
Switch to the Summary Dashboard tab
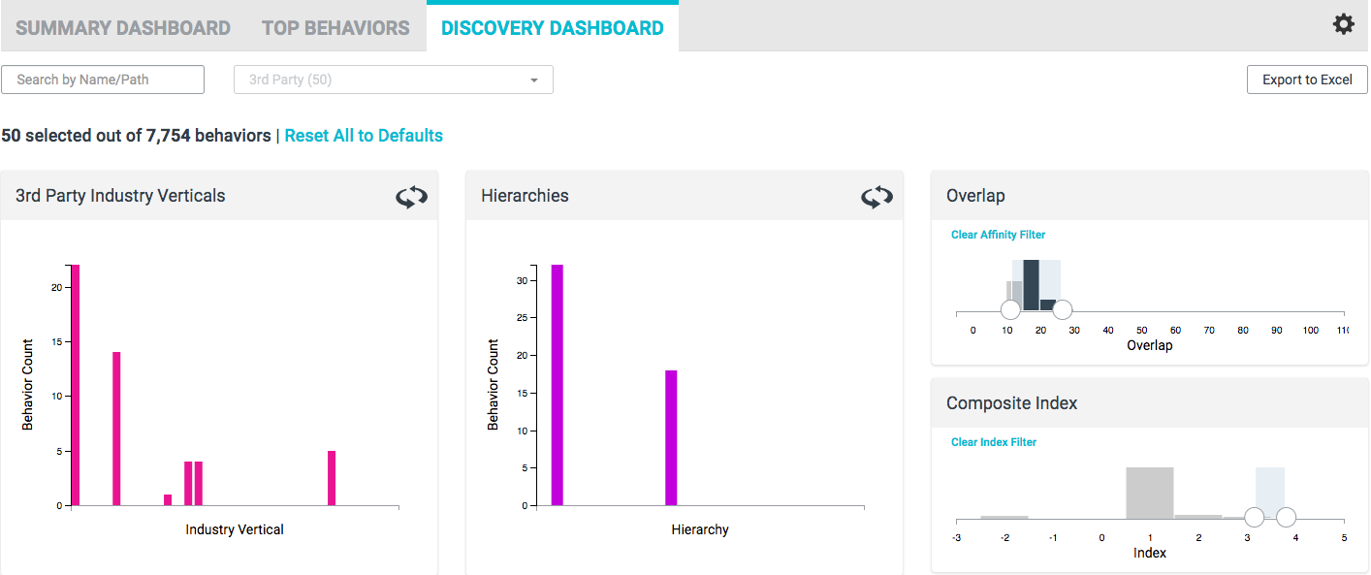pos(123,28)
